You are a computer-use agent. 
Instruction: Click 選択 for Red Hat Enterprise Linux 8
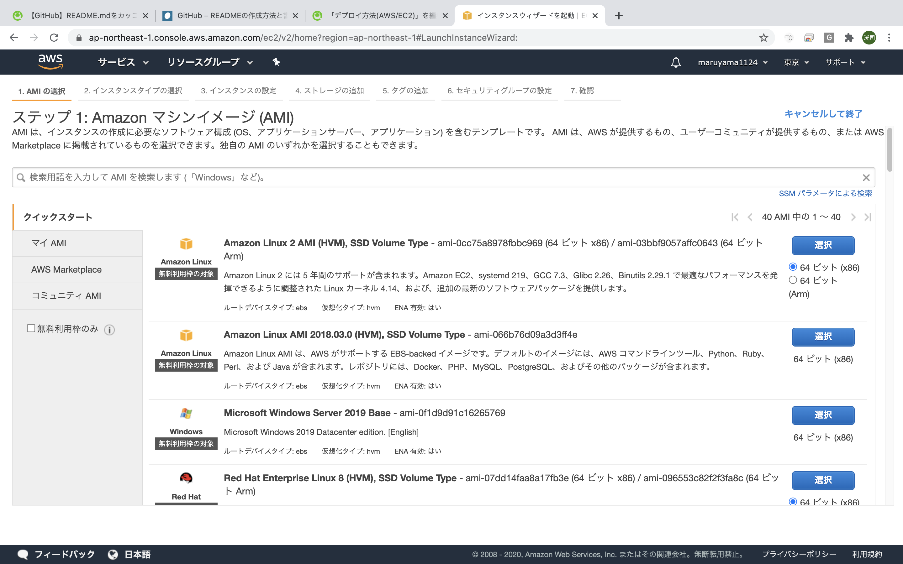823,480
